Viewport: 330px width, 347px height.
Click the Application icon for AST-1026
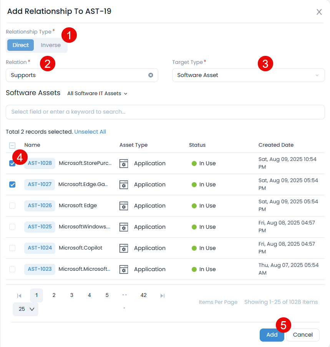pyautogui.click(x=124, y=206)
